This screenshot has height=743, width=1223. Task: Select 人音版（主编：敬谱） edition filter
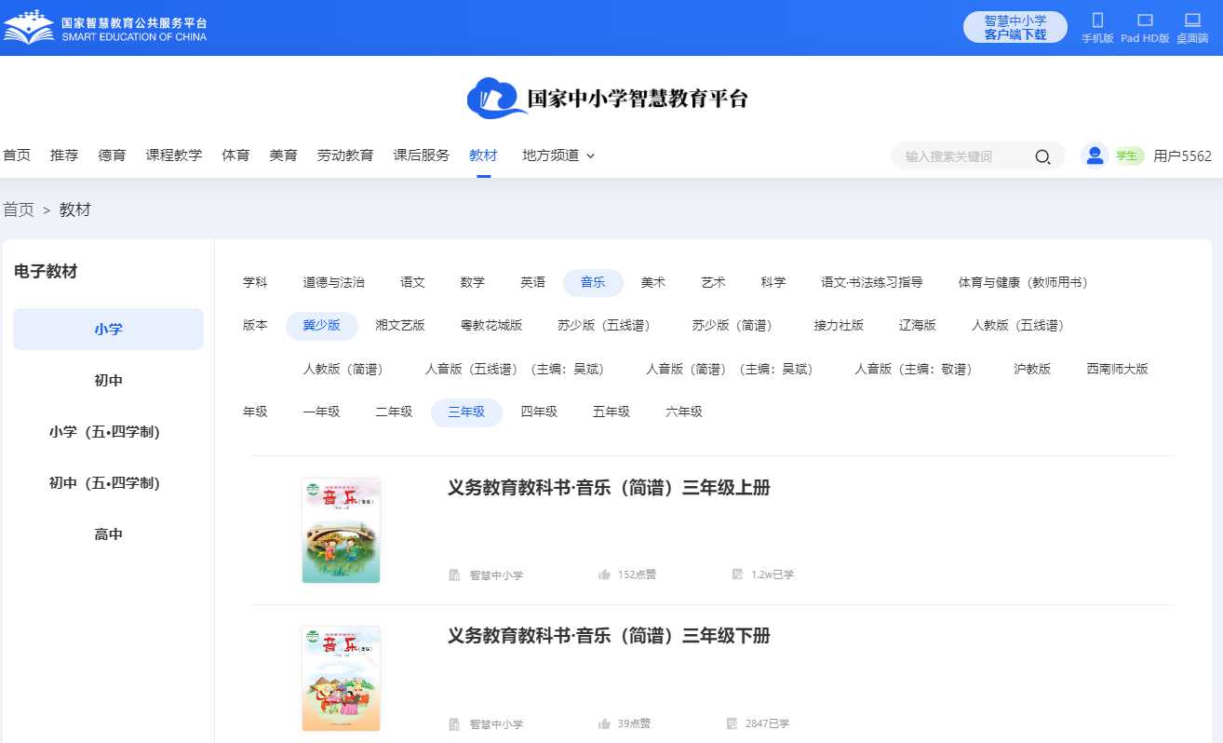point(914,369)
